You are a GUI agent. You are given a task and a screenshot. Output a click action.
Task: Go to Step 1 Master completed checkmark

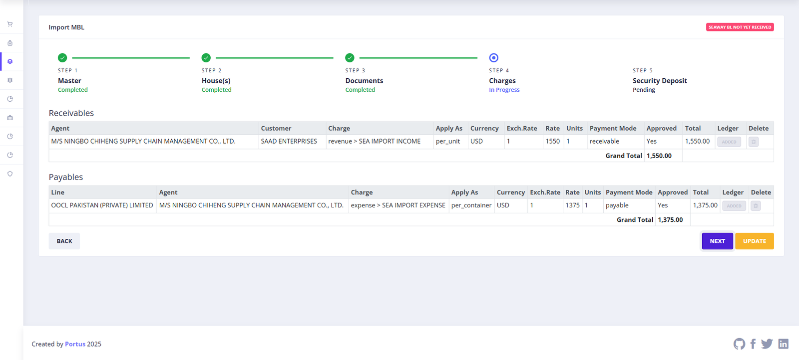pos(62,58)
